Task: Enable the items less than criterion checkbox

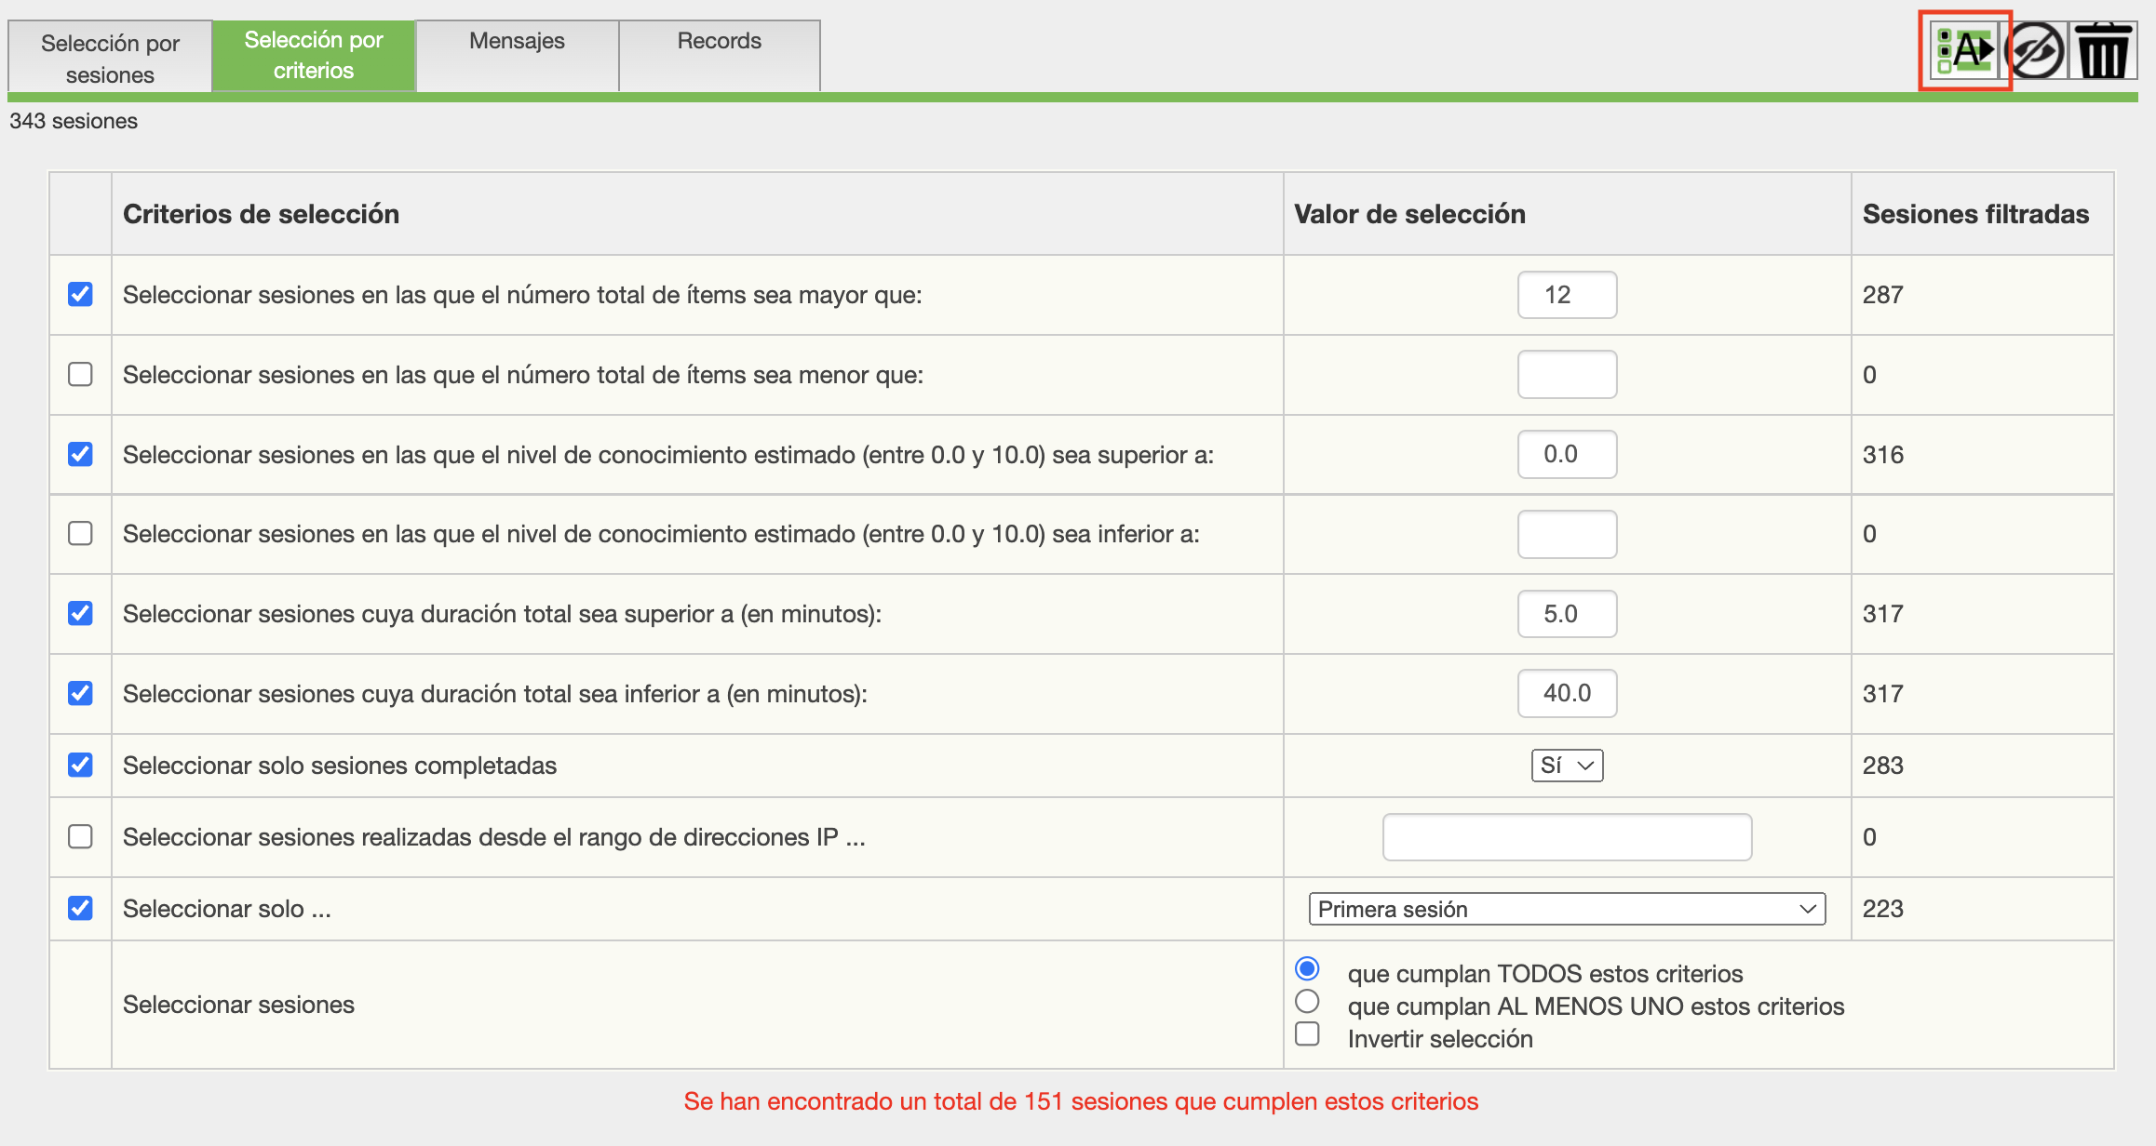Action: click(81, 375)
